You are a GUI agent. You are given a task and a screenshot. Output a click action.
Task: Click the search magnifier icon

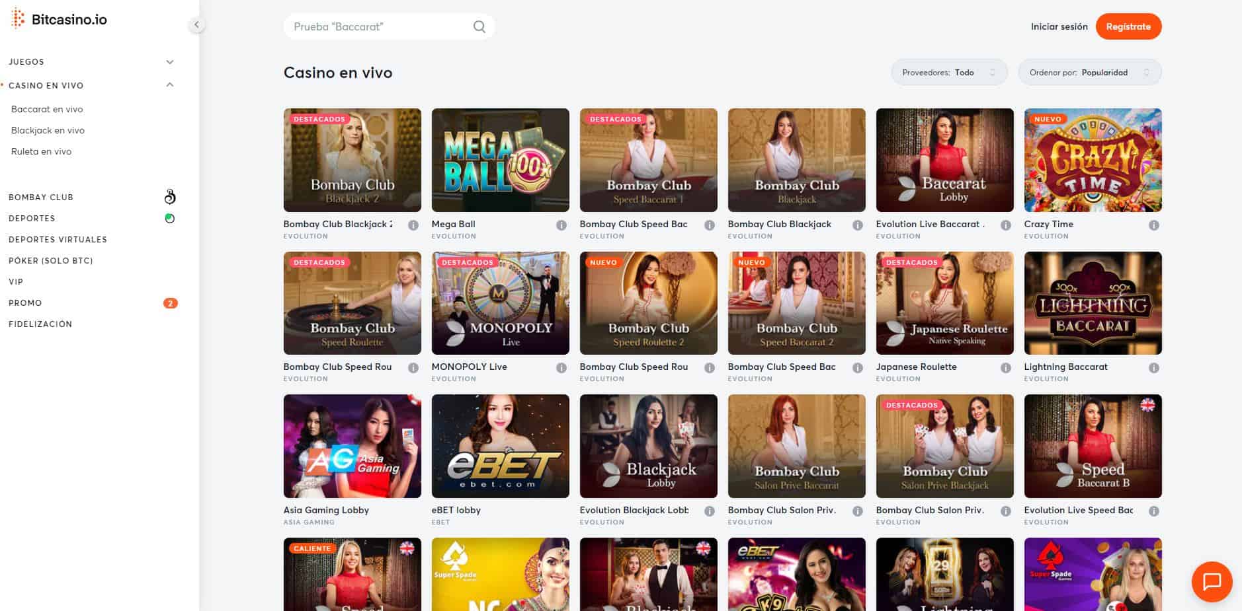pyautogui.click(x=479, y=26)
